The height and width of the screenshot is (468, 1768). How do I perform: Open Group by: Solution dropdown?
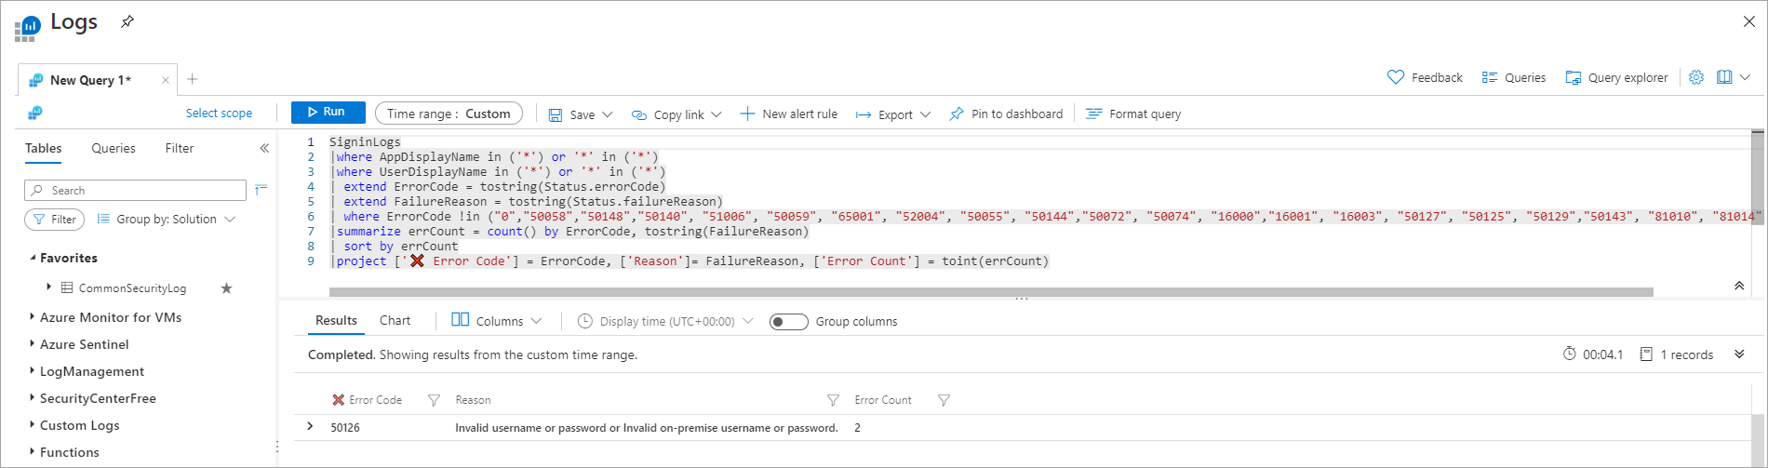point(167,220)
